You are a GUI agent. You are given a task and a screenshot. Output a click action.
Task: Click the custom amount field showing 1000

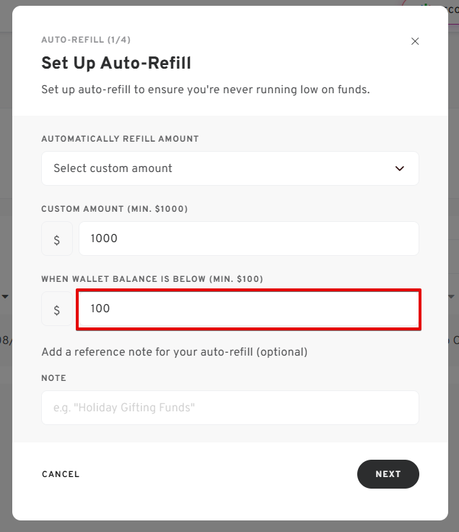coord(248,239)
